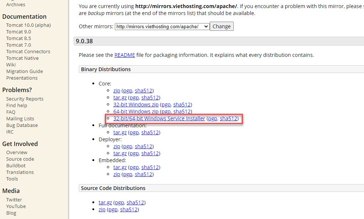
Task: Open Presentations in the sidebar
Action: point(22,78)
